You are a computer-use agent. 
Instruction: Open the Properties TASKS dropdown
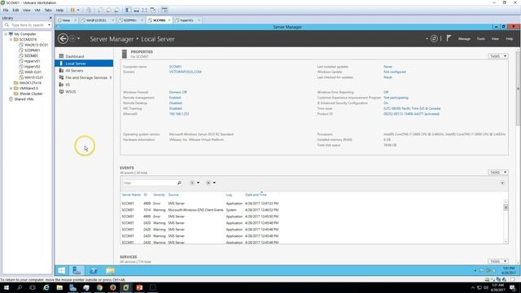pos(498,56)
